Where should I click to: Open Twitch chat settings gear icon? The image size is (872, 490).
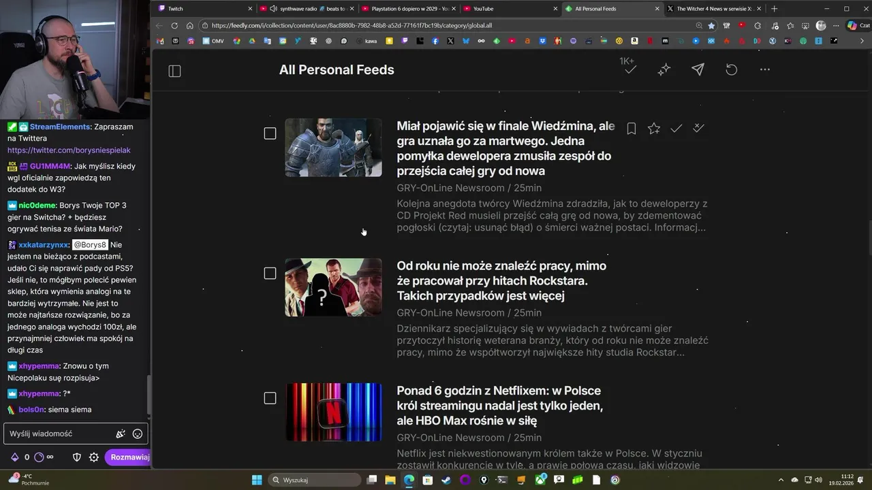click(94, 457)
